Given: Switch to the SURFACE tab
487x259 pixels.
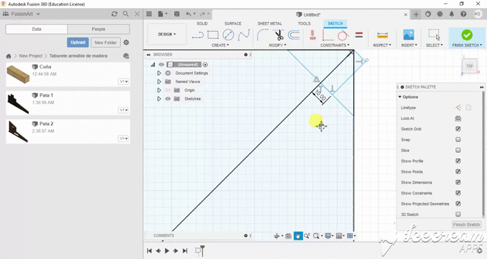Looking at the screenshot, I should pos(233,23).
